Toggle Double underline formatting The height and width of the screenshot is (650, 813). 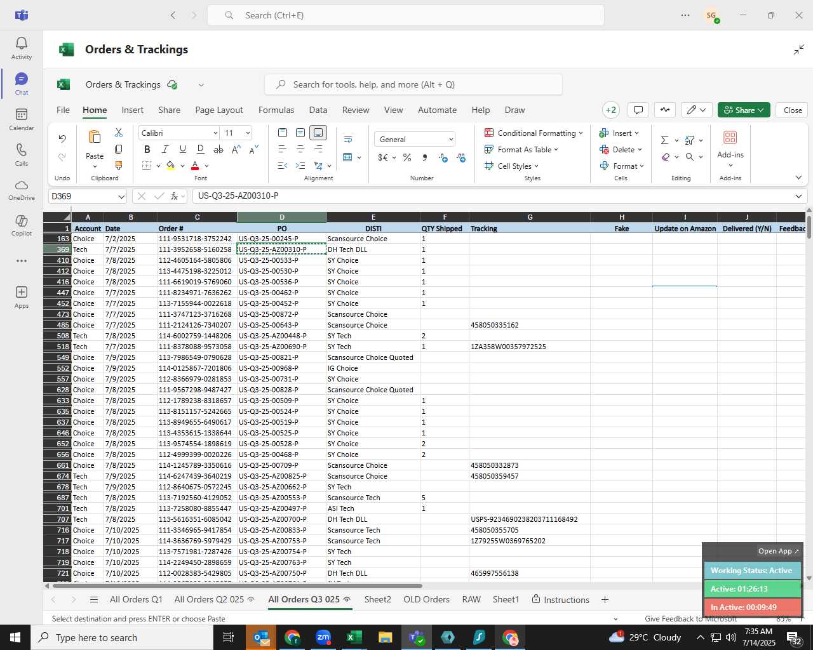[x=201, y=150]
